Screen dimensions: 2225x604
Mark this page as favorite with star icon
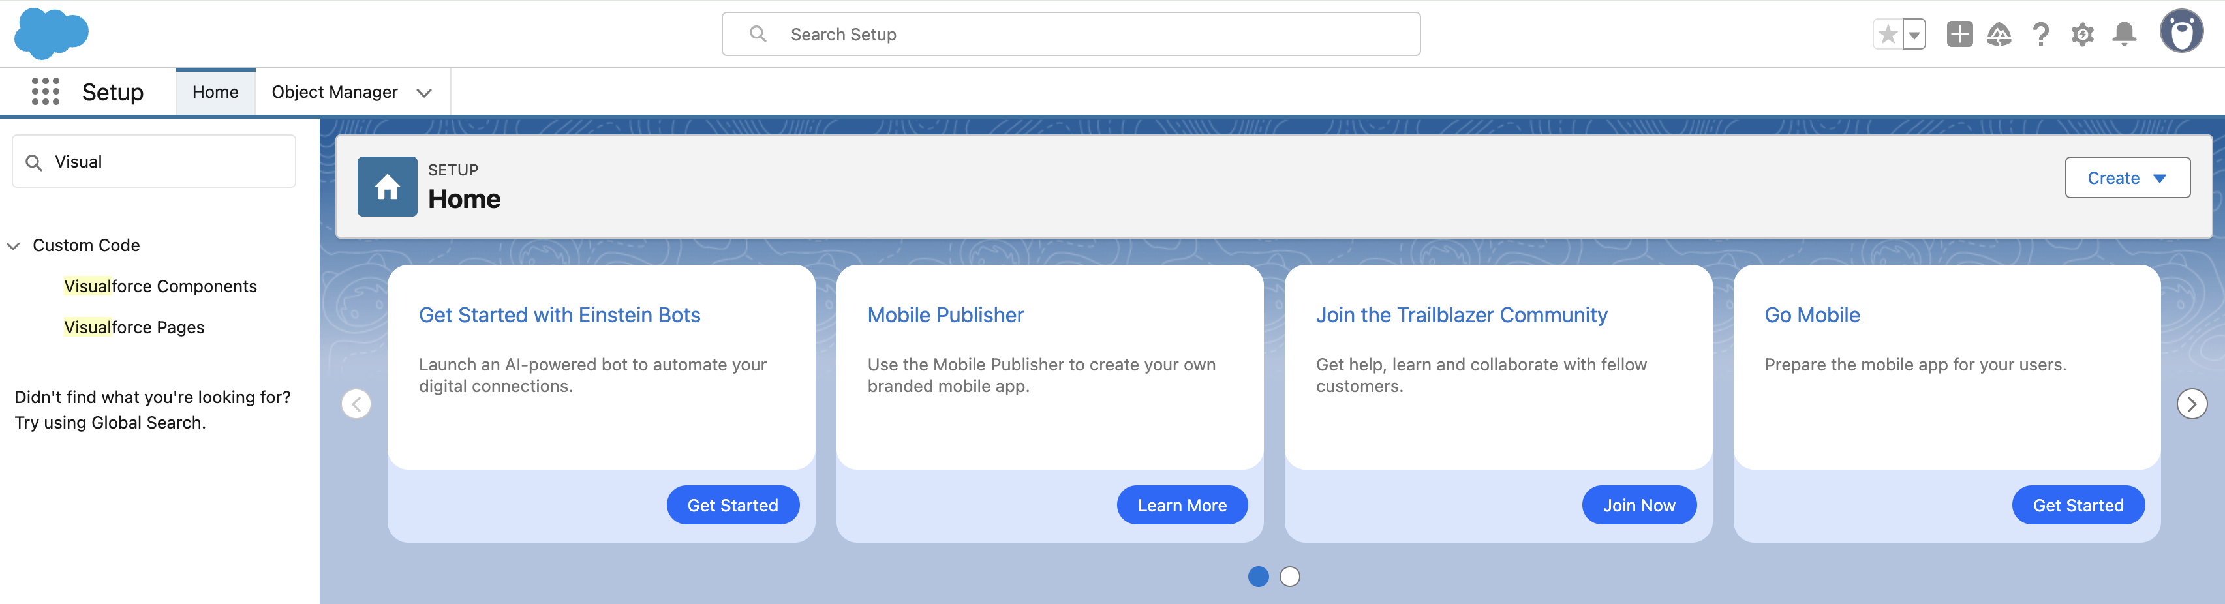pos(1886,34)
